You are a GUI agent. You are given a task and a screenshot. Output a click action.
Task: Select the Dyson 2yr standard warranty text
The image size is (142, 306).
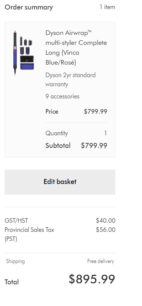click(x=70, y=79)
